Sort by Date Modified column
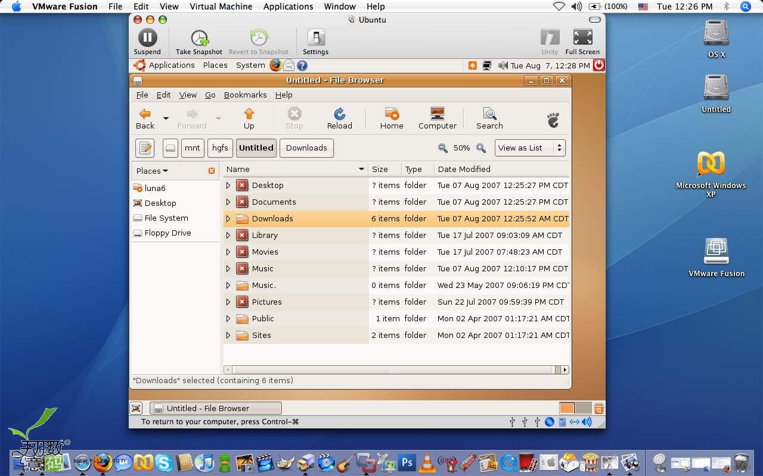Screen dimensions: 763x476 pyautogui.click(x=502, y=170)
